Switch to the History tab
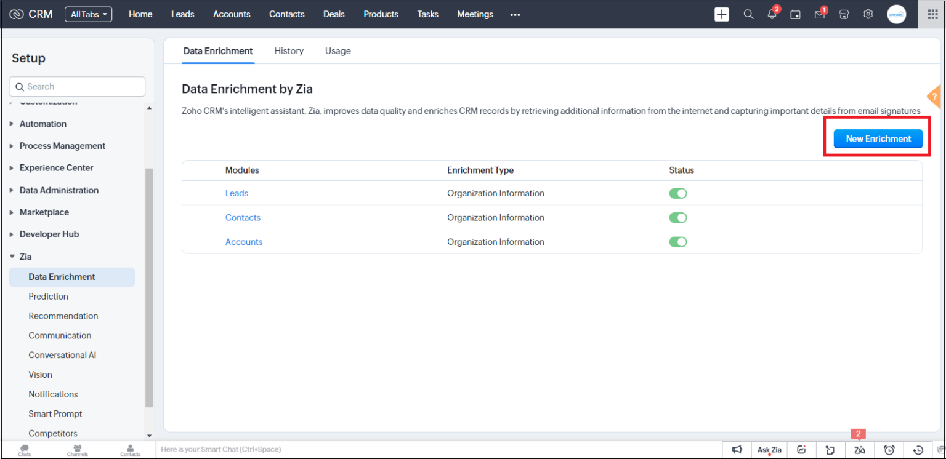 coord(289,51)
